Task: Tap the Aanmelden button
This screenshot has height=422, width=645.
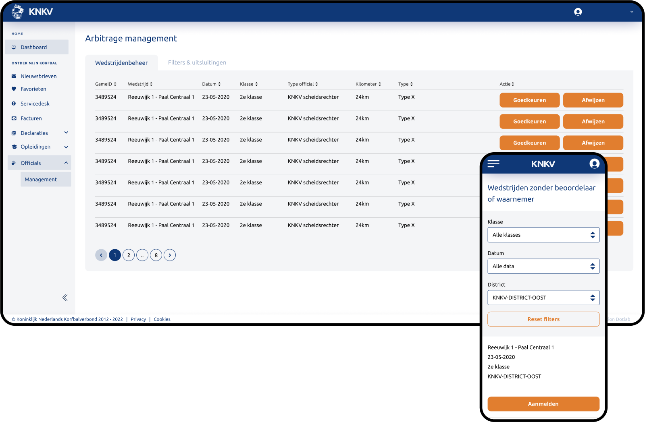Action: point(543,404)
